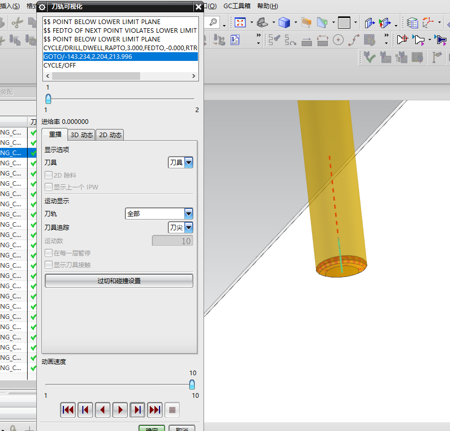Image resolution: width=450 pixels, height=431 pixels.
Task: Click the zoom magnifier icon
Action: [x=213, y=23]
